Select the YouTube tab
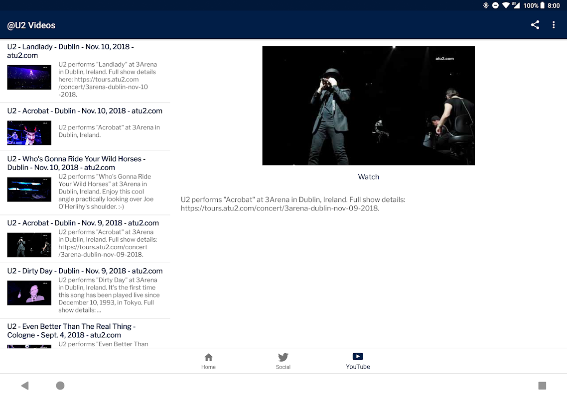The image size is (567, 398). click(358, 361)
